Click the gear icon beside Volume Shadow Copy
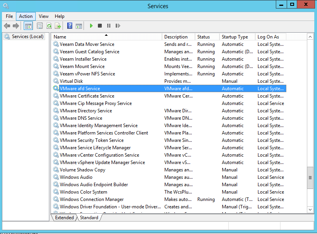317x234 pixels. (x=56, y=170)
